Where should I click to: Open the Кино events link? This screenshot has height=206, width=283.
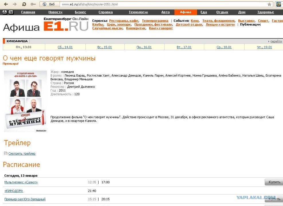pyautogui.click(x=194, y=21)
